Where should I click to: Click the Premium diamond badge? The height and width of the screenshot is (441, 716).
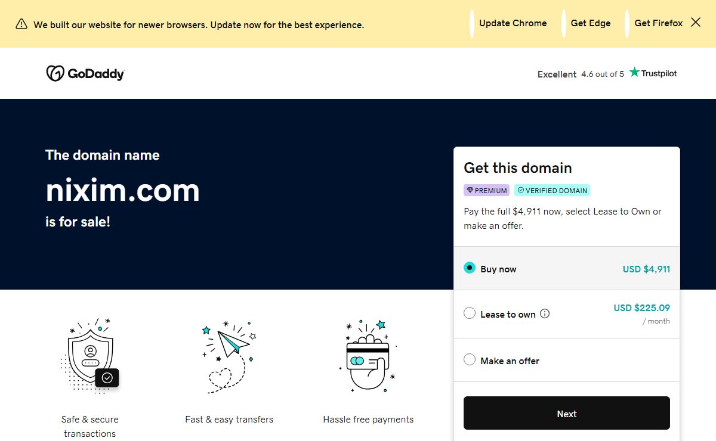[486, 191]
